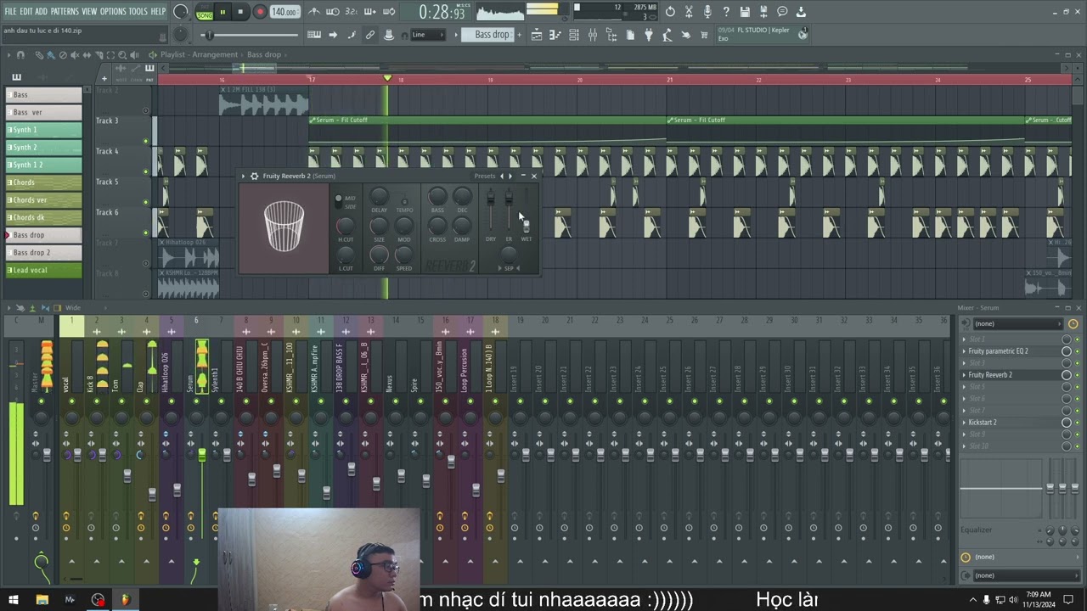Mute Track 6 via its green LED
This screenshot has width=1087, height=611.
click(145, 233)
